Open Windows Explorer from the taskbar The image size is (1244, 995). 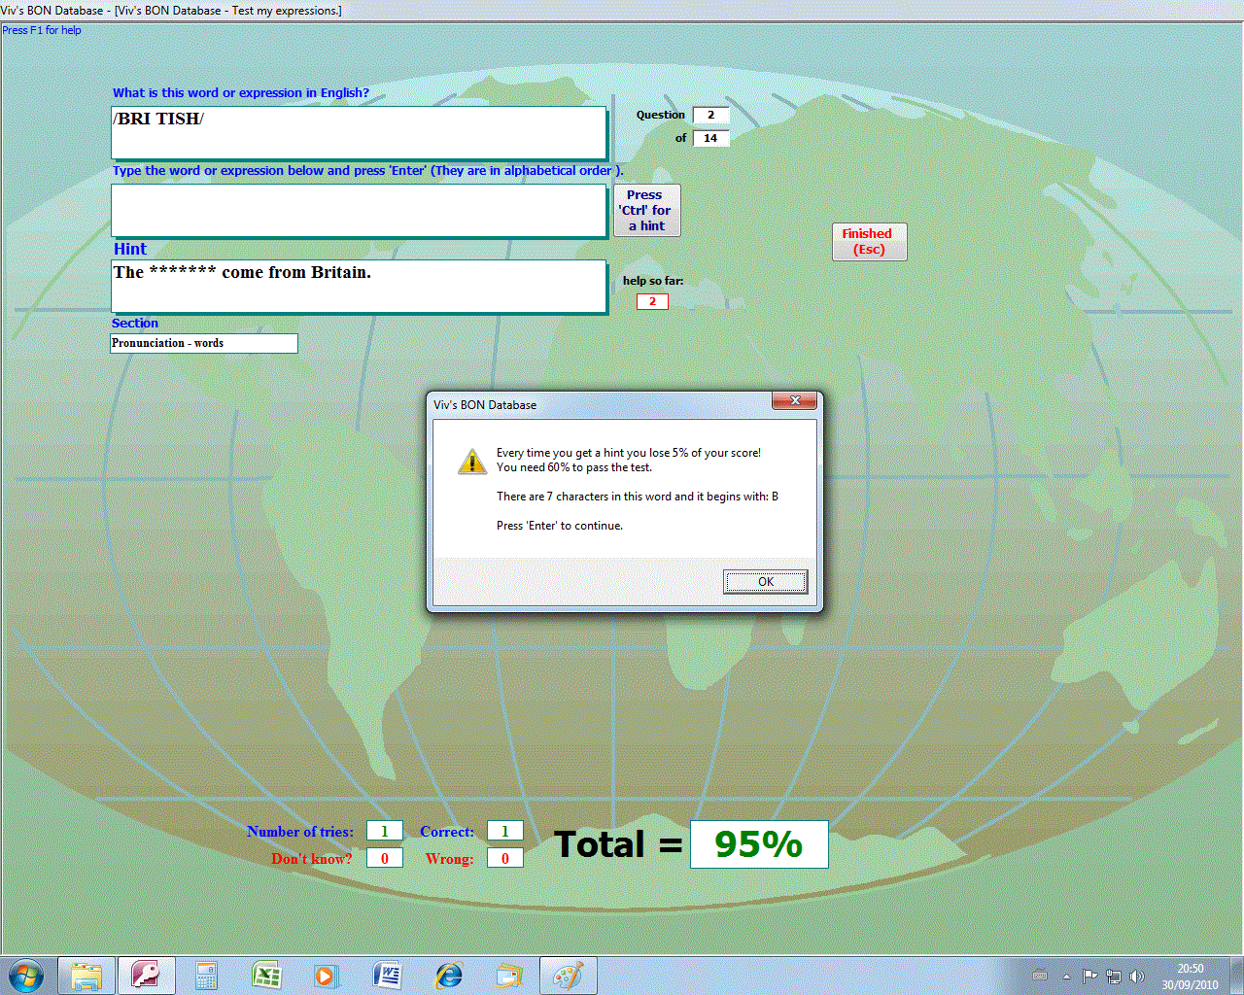87,976
